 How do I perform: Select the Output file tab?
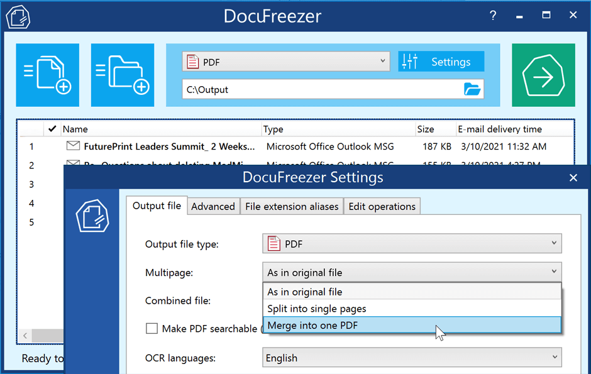pos(157,206)
